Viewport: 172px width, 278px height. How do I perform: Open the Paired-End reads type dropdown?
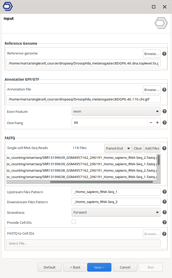[x=118, y=148]
